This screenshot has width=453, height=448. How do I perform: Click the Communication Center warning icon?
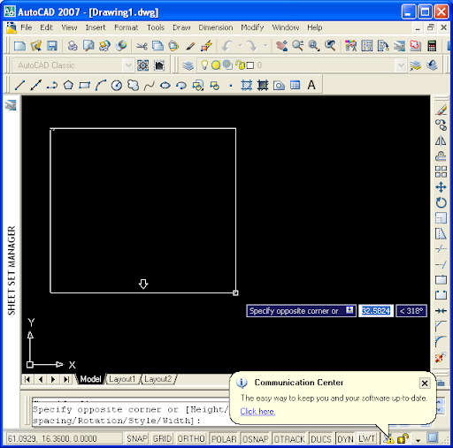pos(389,439)
